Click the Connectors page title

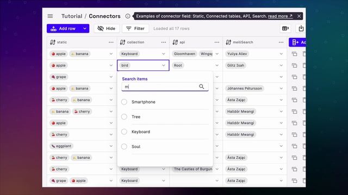(x=104, y=16)
